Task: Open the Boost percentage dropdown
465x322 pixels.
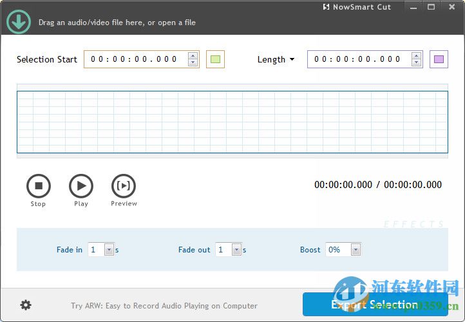Action: (356, 250)
